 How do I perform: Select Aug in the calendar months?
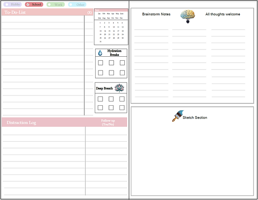104,18
